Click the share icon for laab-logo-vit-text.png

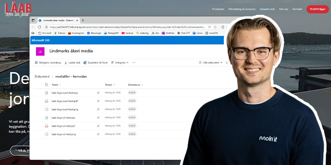point(98,134)
